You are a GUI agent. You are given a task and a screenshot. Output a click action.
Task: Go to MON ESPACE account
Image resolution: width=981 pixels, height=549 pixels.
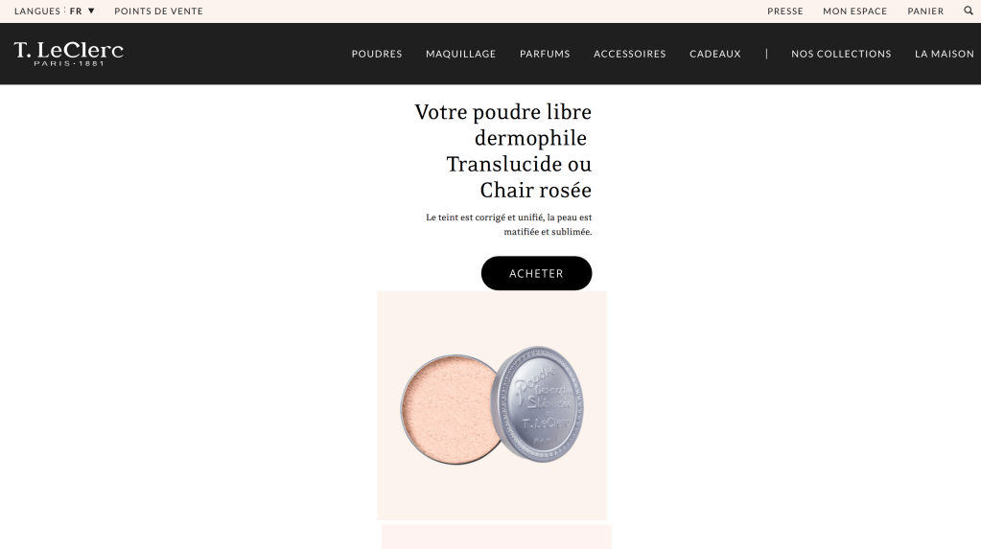pos(854,11)
